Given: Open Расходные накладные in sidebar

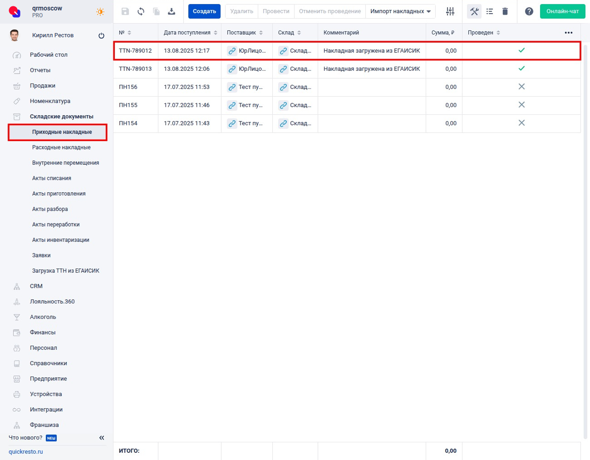Looking at the screenshot, I should pyautogui.click(x=61, y=147).
